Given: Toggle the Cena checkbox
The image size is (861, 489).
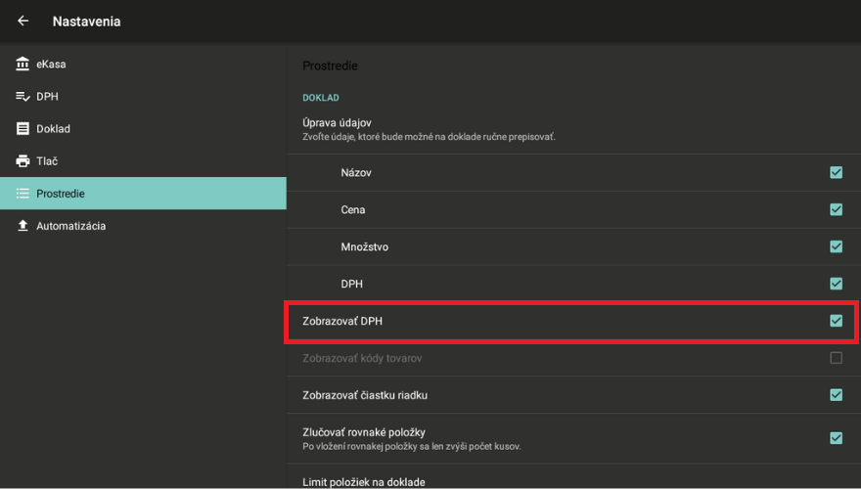Looking at the screenshot, I should (836, 209).
